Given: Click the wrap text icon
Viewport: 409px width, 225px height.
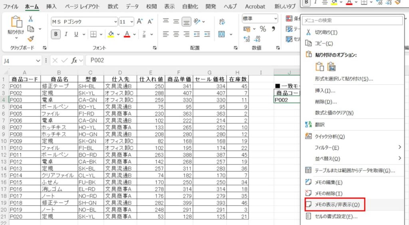Looking at the screenshot, I should click(x=222, y=22).
